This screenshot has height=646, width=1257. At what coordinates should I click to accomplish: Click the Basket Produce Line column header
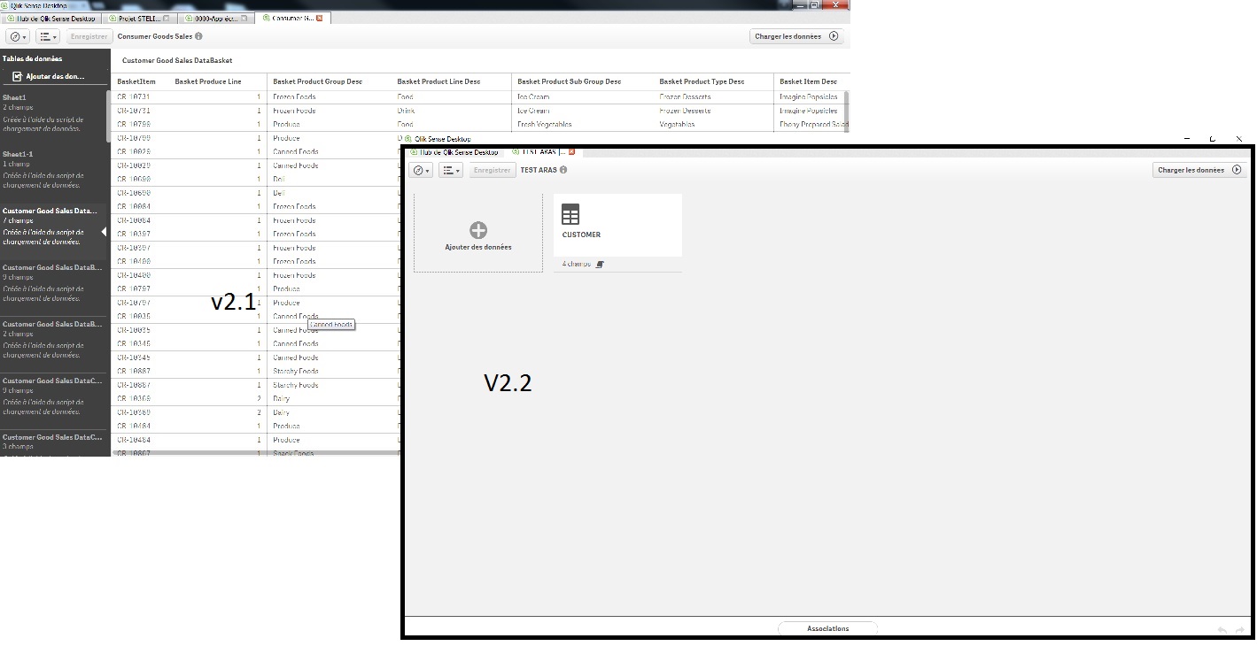208,81
